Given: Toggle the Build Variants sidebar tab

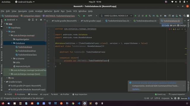Looking at the screenshot, I should (x=1, y=84).
